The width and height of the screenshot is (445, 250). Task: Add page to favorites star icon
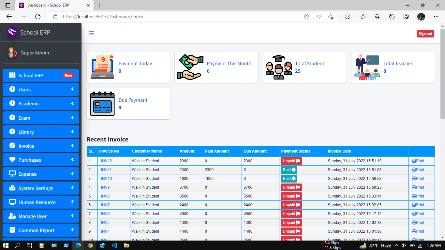click(x=331, y=17)
